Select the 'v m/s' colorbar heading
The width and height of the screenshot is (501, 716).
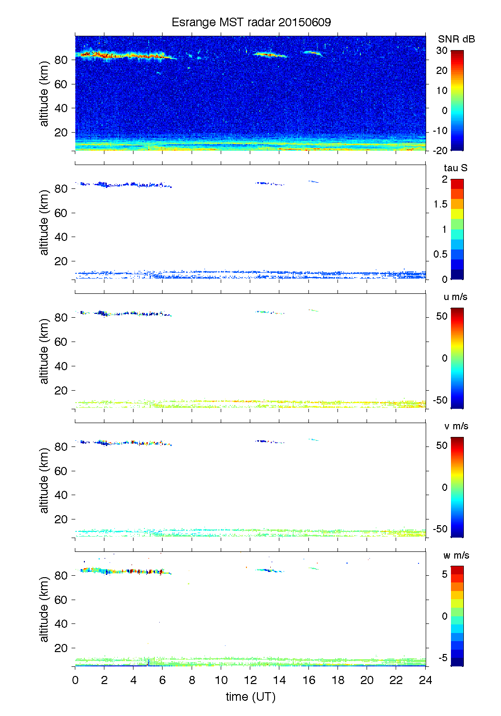(x=456, y=426)
